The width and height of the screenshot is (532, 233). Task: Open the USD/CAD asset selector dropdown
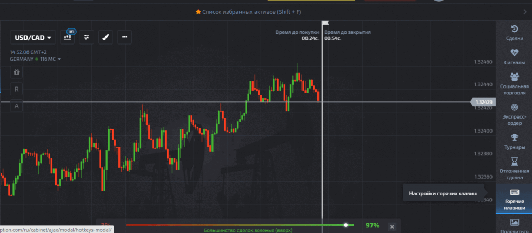33,37
